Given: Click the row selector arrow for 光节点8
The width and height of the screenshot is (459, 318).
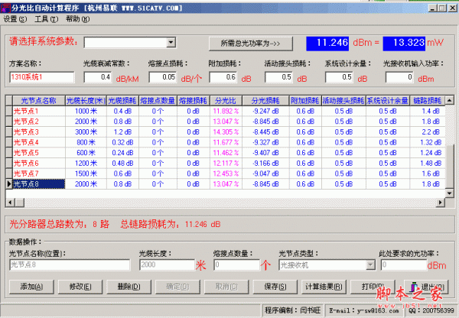Looking at the screenshot, I should pos(8,184).
